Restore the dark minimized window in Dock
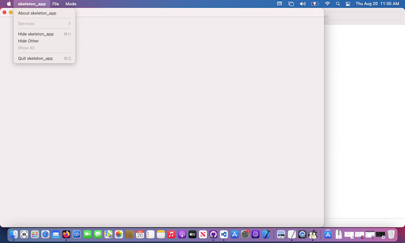The image size is (405, 243). 380,235
